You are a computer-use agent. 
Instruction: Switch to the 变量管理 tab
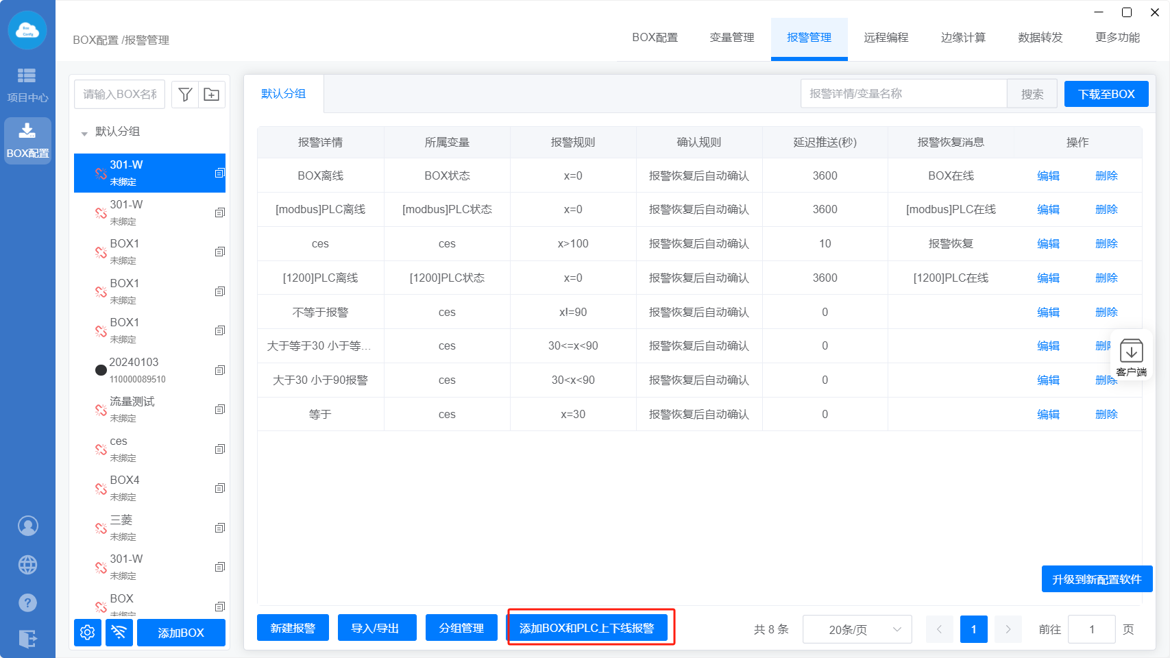coord(731,38)
